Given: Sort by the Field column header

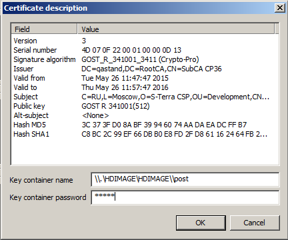Looking at the screenshot, I should [x=44, y=29].
